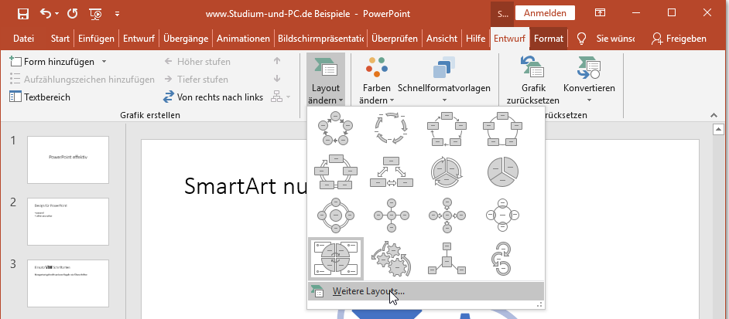This screenshot has height=319, width=729.
Task: Select the multidirectional cycle layout
Action: (x=391, y=171)
